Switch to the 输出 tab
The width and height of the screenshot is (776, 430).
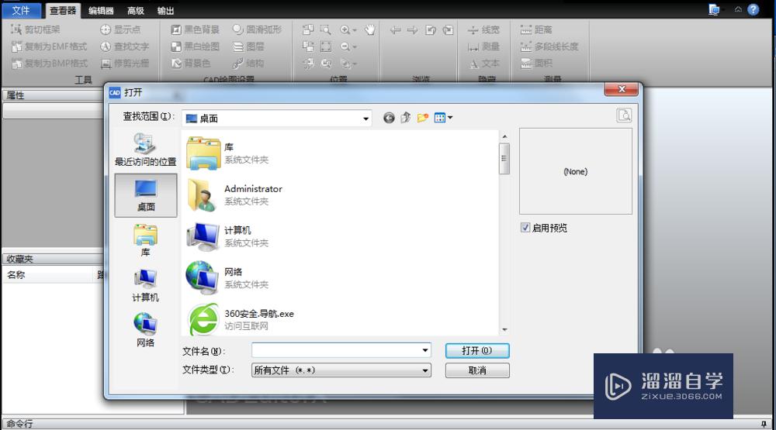165,10
